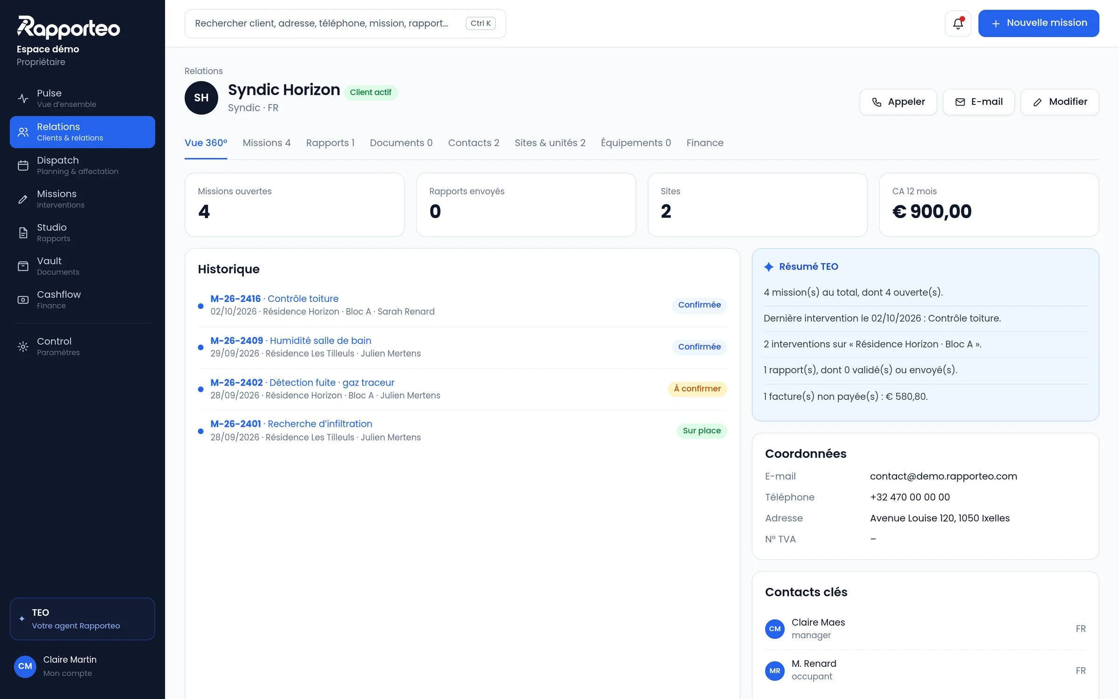
Task: Click the Modifier button
Action: [1060, 102]
